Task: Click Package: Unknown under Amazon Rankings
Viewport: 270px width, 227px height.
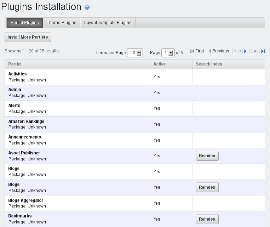Action: point(27,127)
